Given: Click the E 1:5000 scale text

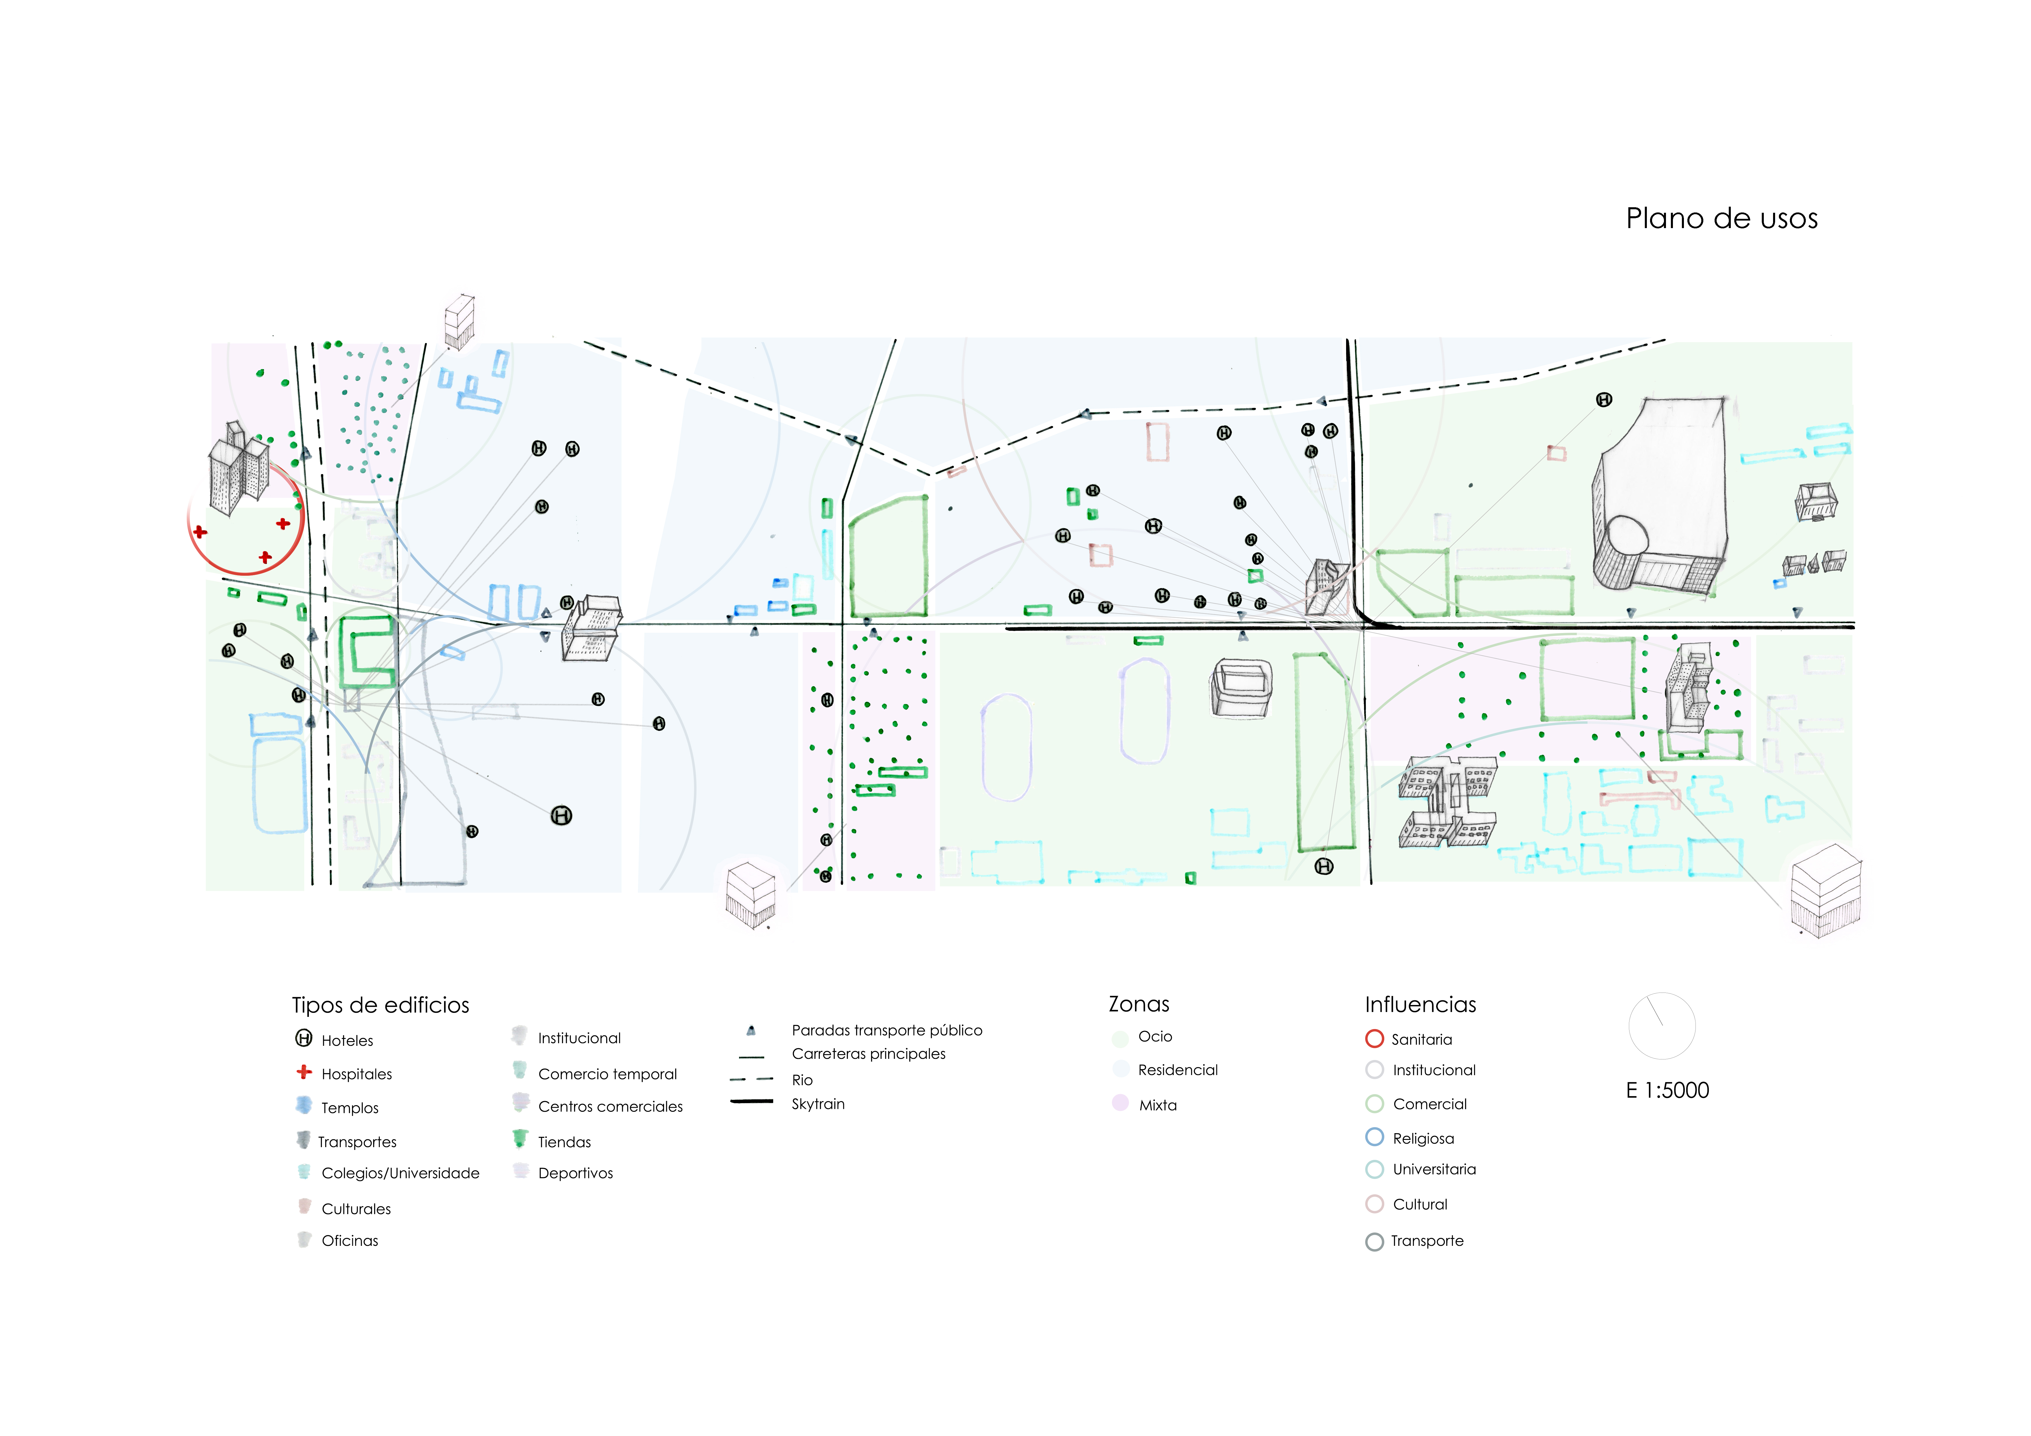Looking at the screenshot, I should [1667, 1090].
